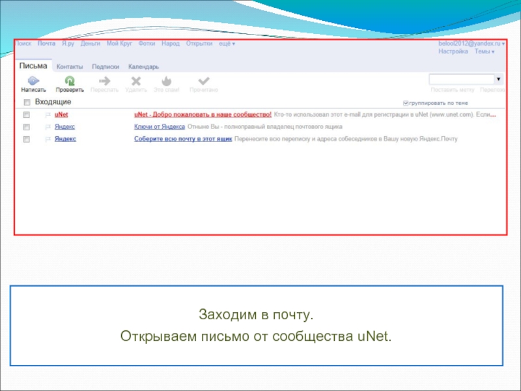Open Открытки in top navigation

pos(199,44)
